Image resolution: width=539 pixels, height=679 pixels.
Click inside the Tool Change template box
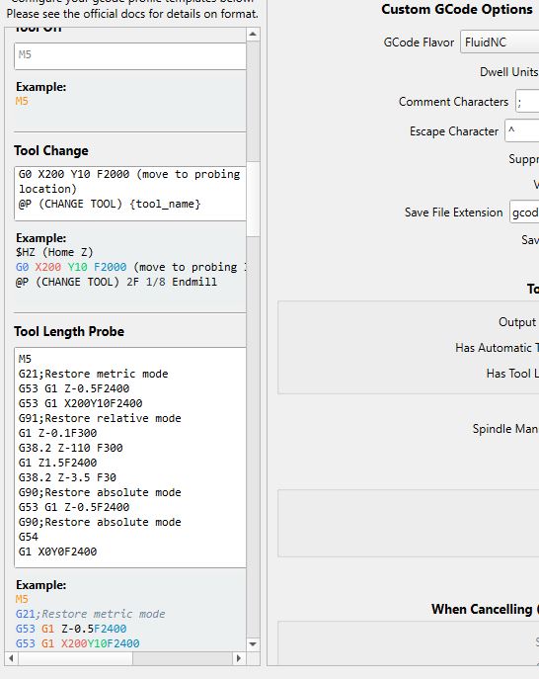click(130, 193)
